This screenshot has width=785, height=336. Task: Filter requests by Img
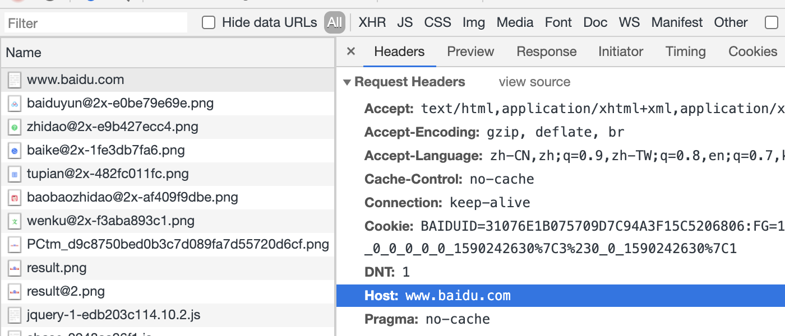coord(474,22)
